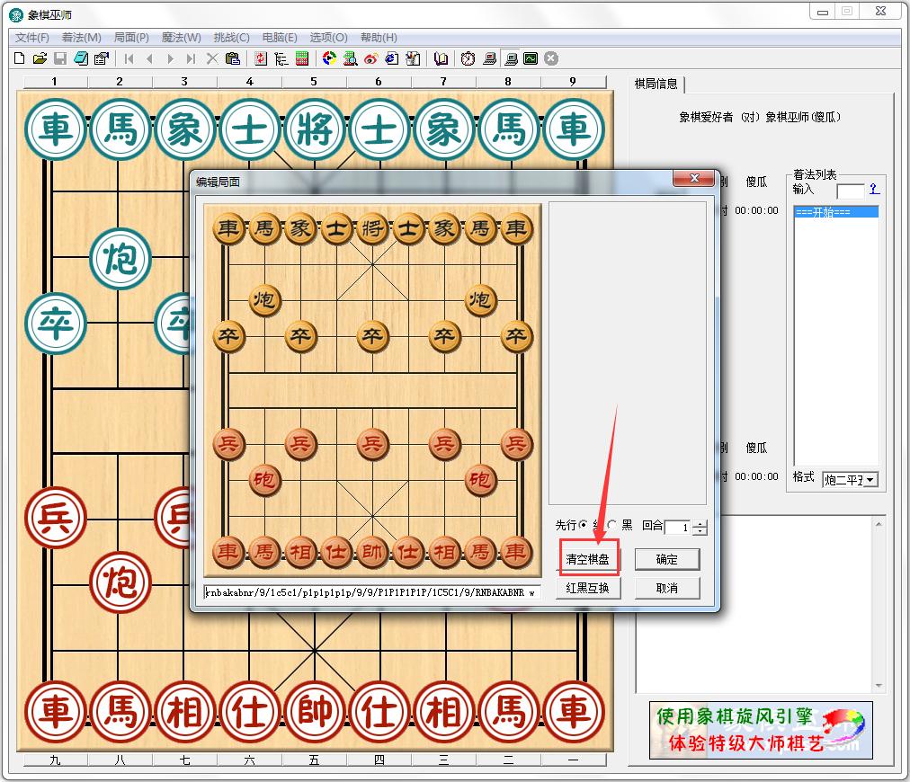Image resolution: width=910 pixels, height=782 pixels.
Task: Select the ===开始=== move list entry
Action: coord(835,212)
